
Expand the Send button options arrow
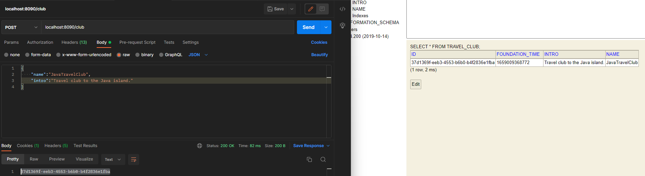click(326, 27)
